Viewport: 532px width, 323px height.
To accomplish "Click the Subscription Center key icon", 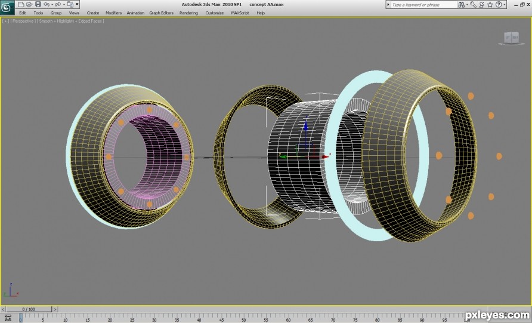I will 474,4.
